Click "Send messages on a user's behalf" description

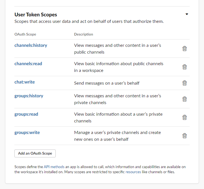[107, 83]
